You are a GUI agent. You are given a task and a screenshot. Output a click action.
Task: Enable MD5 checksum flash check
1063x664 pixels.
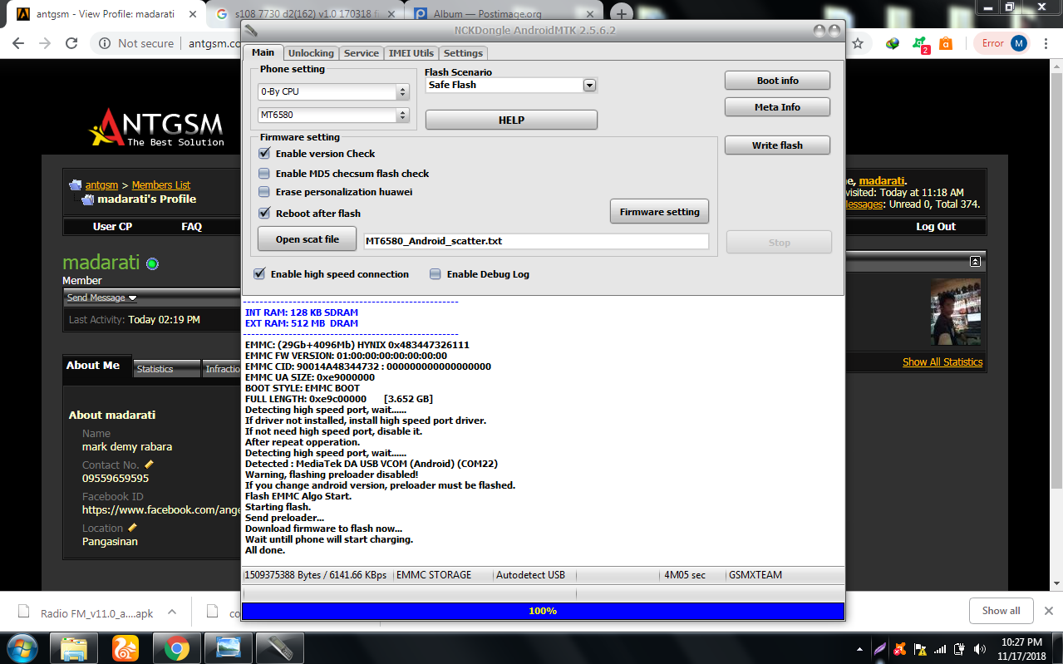click(264, 174)
